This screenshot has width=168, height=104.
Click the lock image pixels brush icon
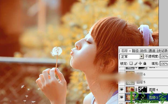[x=136, y=63]
